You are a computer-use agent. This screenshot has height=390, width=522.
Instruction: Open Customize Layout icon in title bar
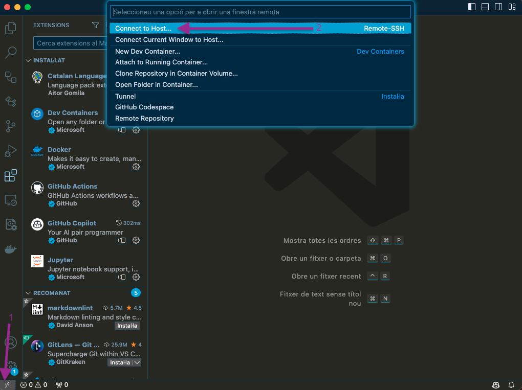[512, 7]
